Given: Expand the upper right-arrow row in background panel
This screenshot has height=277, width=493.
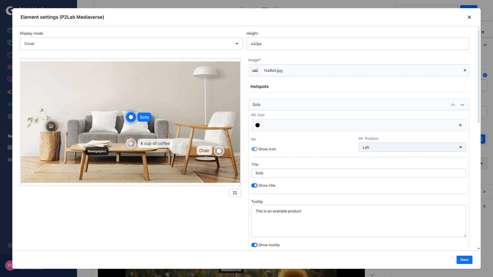Looking at the screenshot, I should [x=484, y=192].
